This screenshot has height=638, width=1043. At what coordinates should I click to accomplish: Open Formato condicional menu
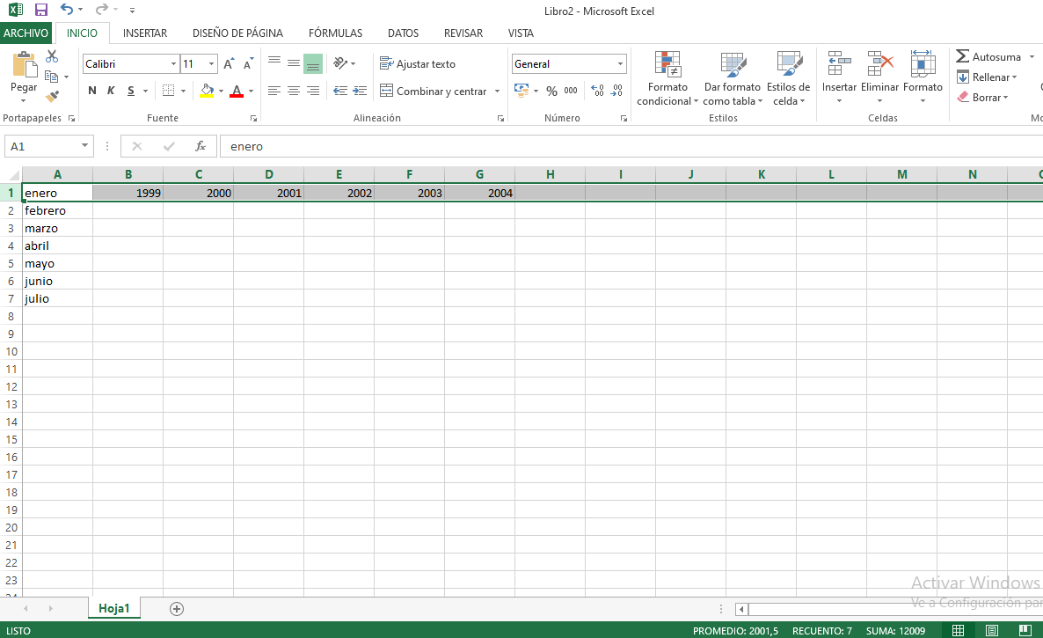click(667, 78)
